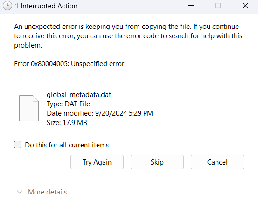The height and width of the screenshot is (201, 258).
Task: Click the '1 Interrupted Action' window title
Action: pos(46,6)
